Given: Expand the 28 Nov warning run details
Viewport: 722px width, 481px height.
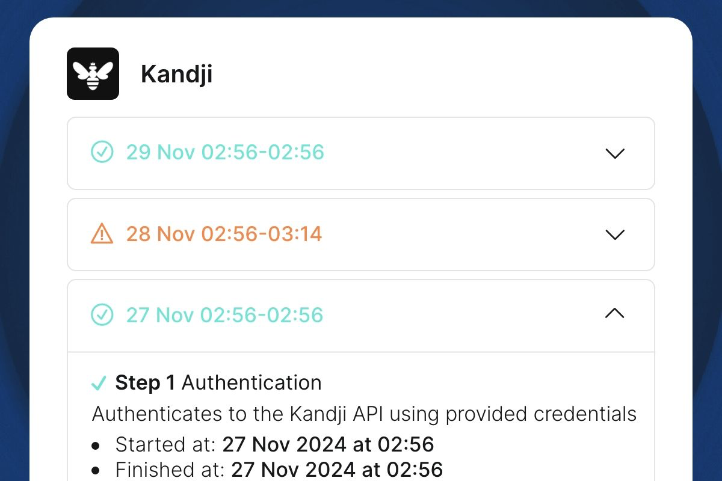Looking at the screenshot, I should point(615,235).
